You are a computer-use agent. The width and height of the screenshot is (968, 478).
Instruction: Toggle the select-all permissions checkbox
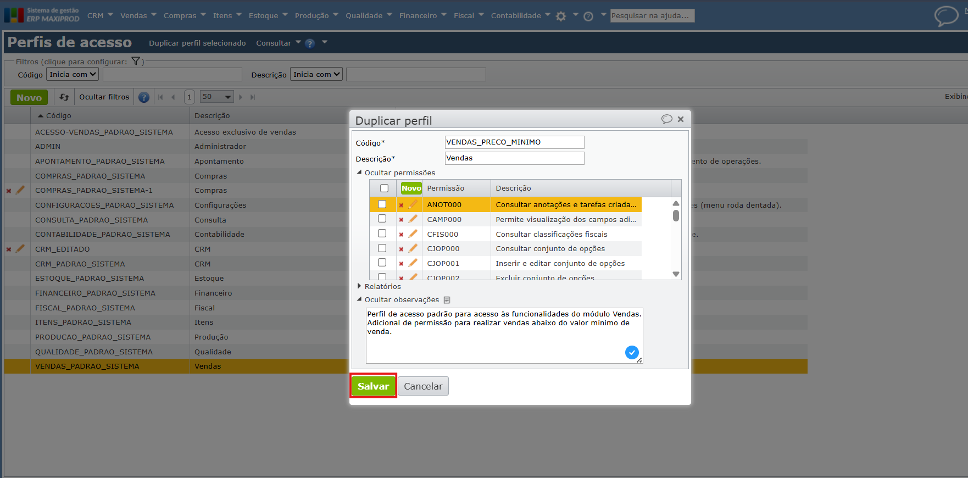coord(385,188)
